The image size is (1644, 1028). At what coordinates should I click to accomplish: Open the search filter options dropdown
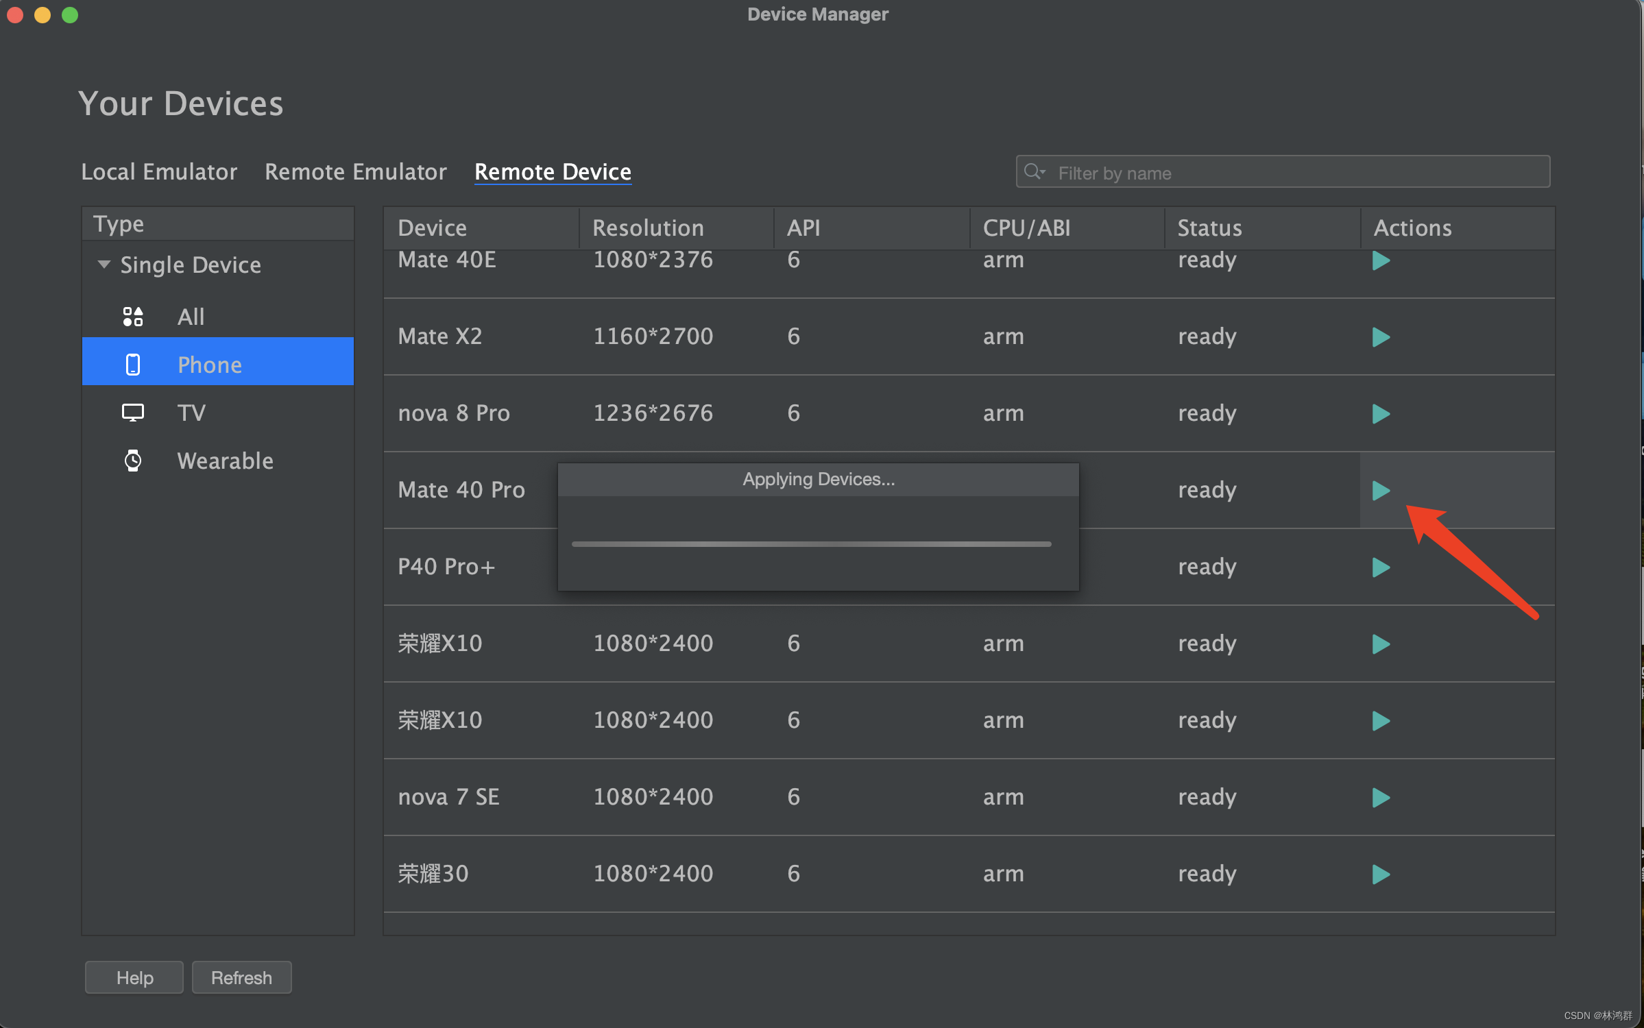click(x=1035, y=172)
